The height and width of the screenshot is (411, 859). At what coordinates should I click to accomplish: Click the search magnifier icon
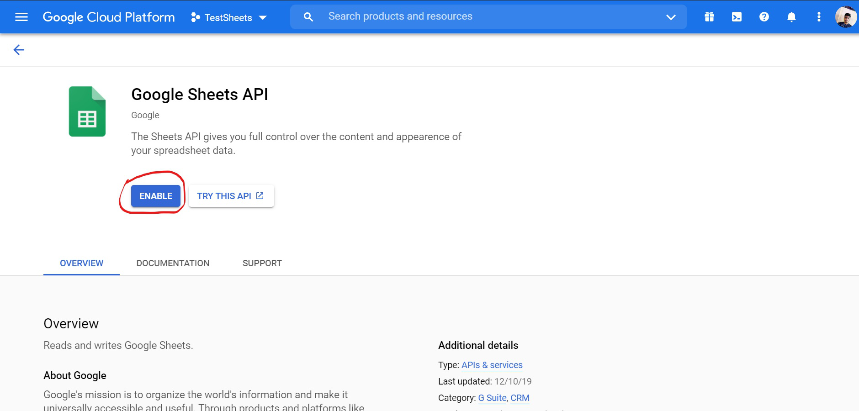(x=308, y=17)
